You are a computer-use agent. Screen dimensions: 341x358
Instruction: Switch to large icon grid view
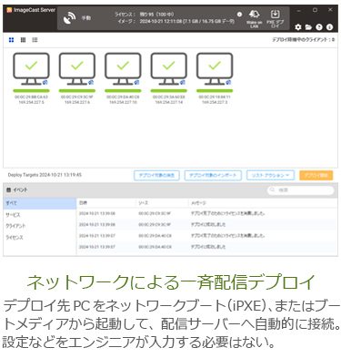11,40
